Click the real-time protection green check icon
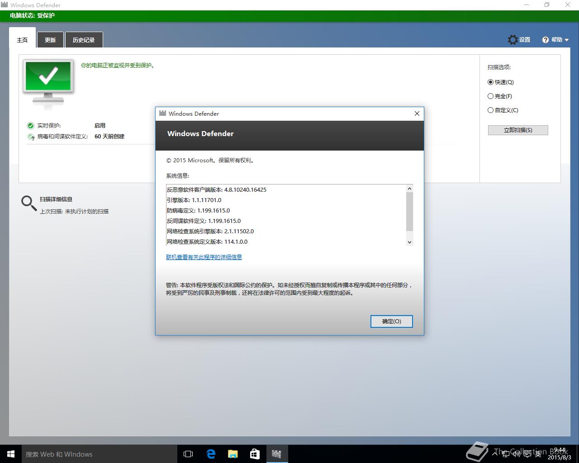The width and height of the screenshot is (579, 463). coord(31,126)
